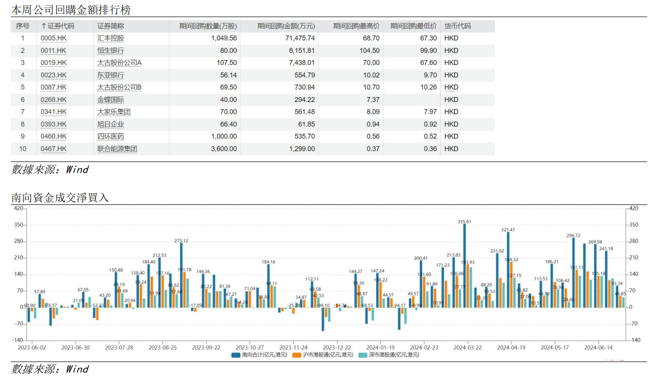This screenshot has width=652, height=383.
Task: Click the 汇丰控股 company name
Action: tap(111, 38)
